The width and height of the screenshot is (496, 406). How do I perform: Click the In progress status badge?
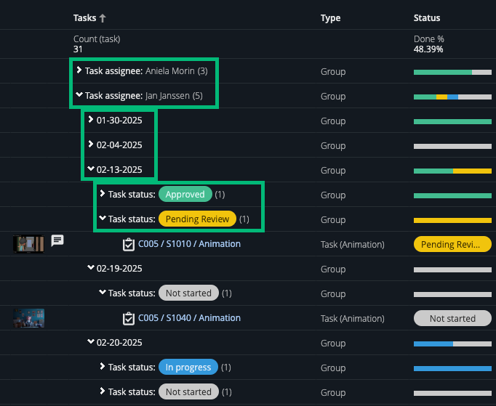click(188, 367)
